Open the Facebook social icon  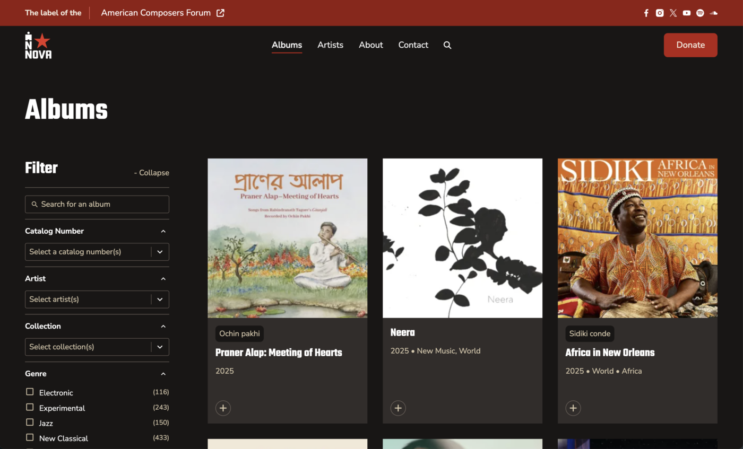(646, 13)
